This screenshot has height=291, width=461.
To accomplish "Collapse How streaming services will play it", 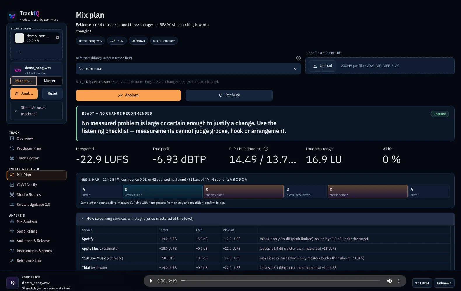I will [265, 219].
